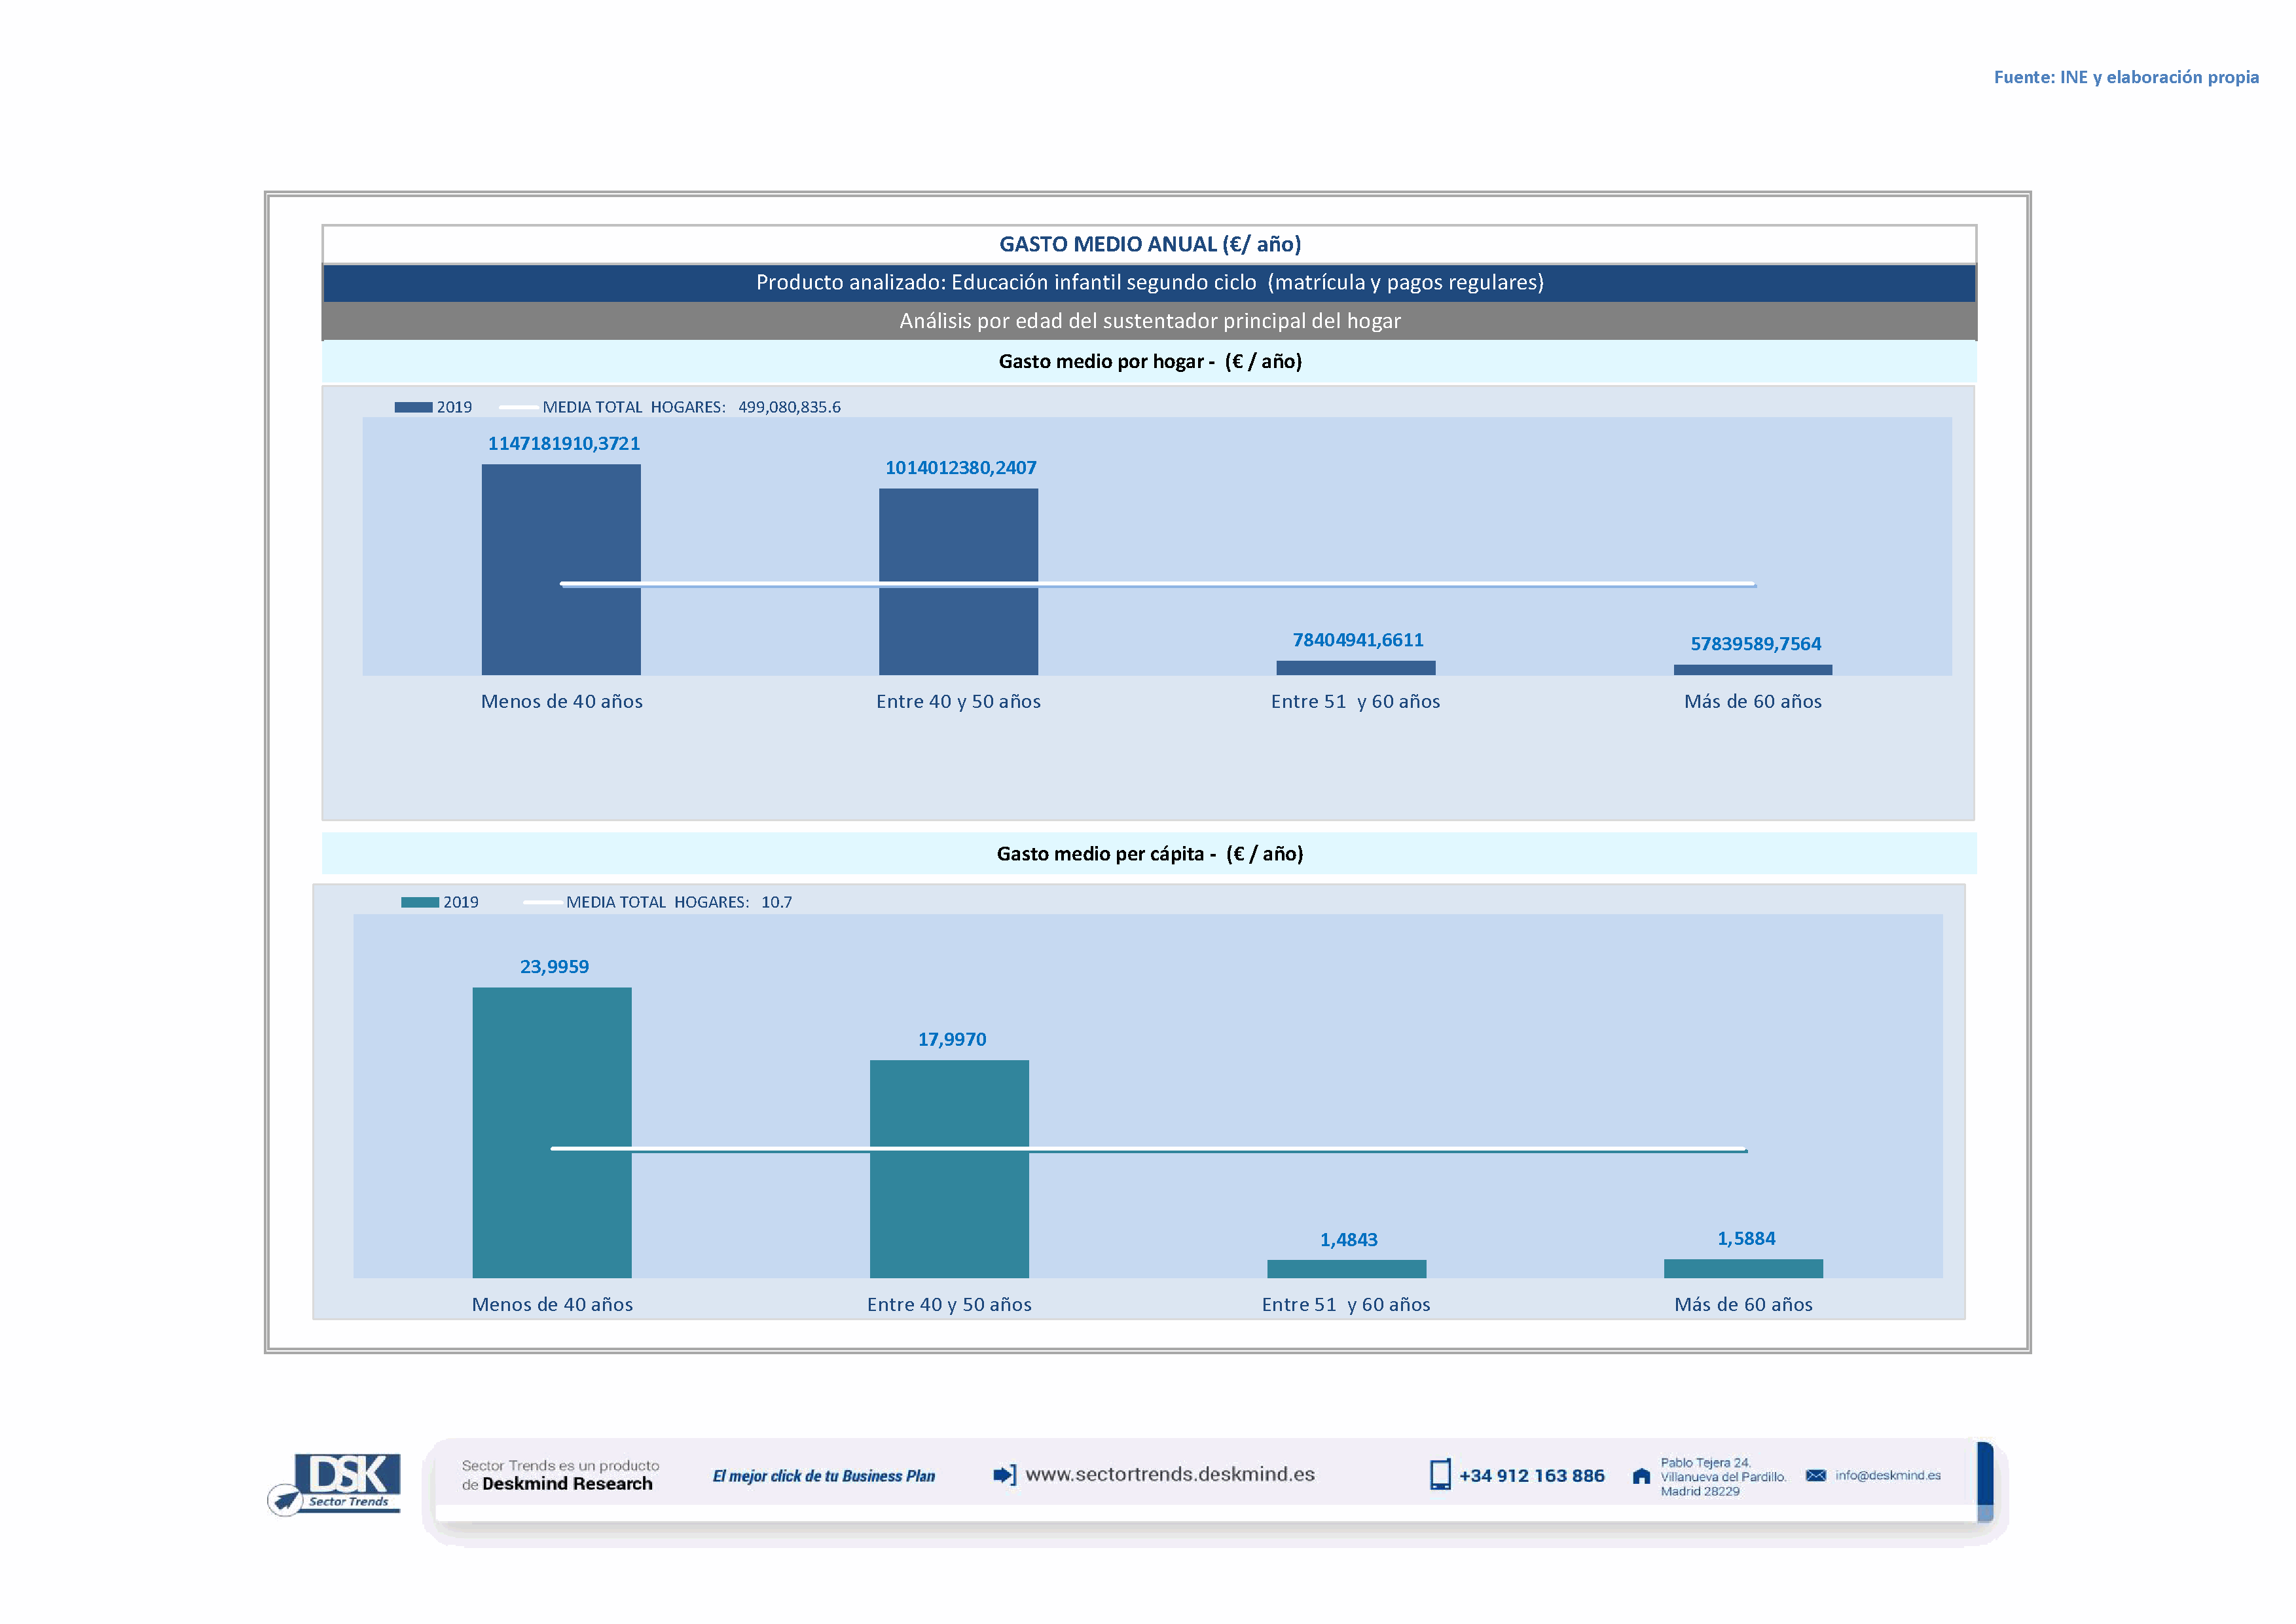
Task: Click the 23,9959 data label
Action: click(x=554, y=966)
